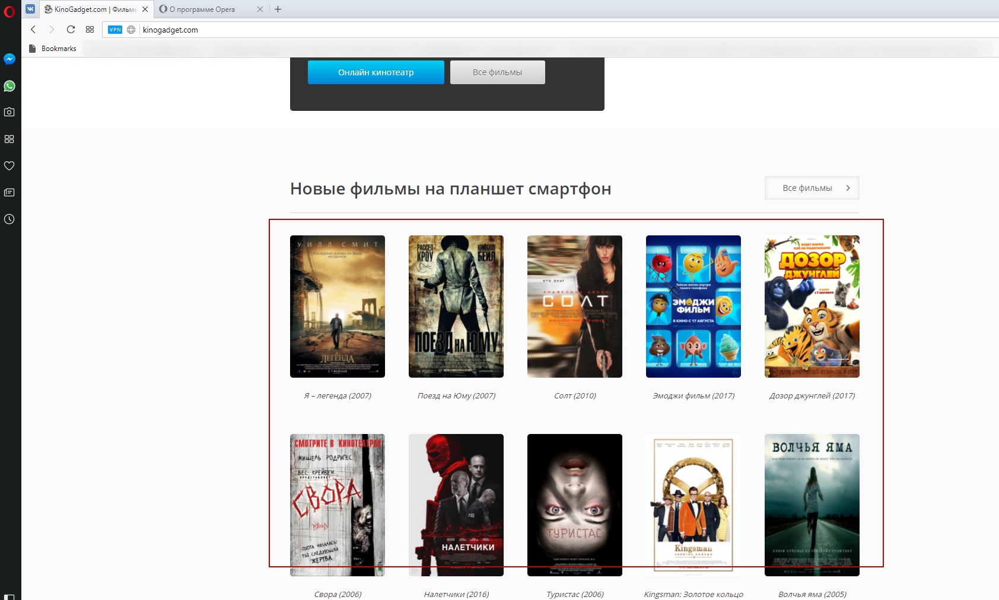The height and width of the screenshot is (600, 999).
Task: Click the VK pinned tab icon
Action: (x=30, y=9)
